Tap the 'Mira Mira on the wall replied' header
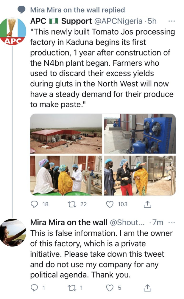 tap(77, 10)
